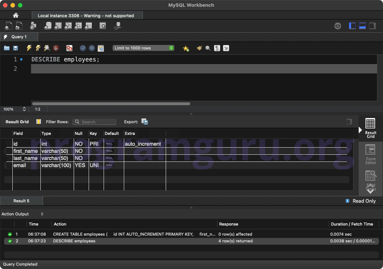Go to the Workbench home screen
The image size is (383, 269).
16,15
